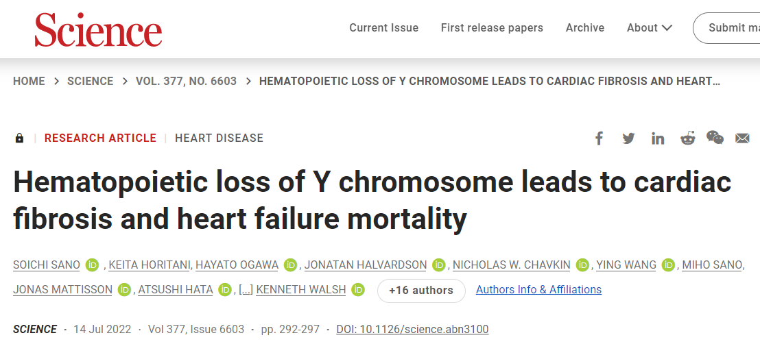Open the Archive menu item

584,28
